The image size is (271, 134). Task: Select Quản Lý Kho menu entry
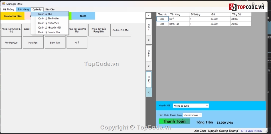pyautogui.click(x=50, y=14)
